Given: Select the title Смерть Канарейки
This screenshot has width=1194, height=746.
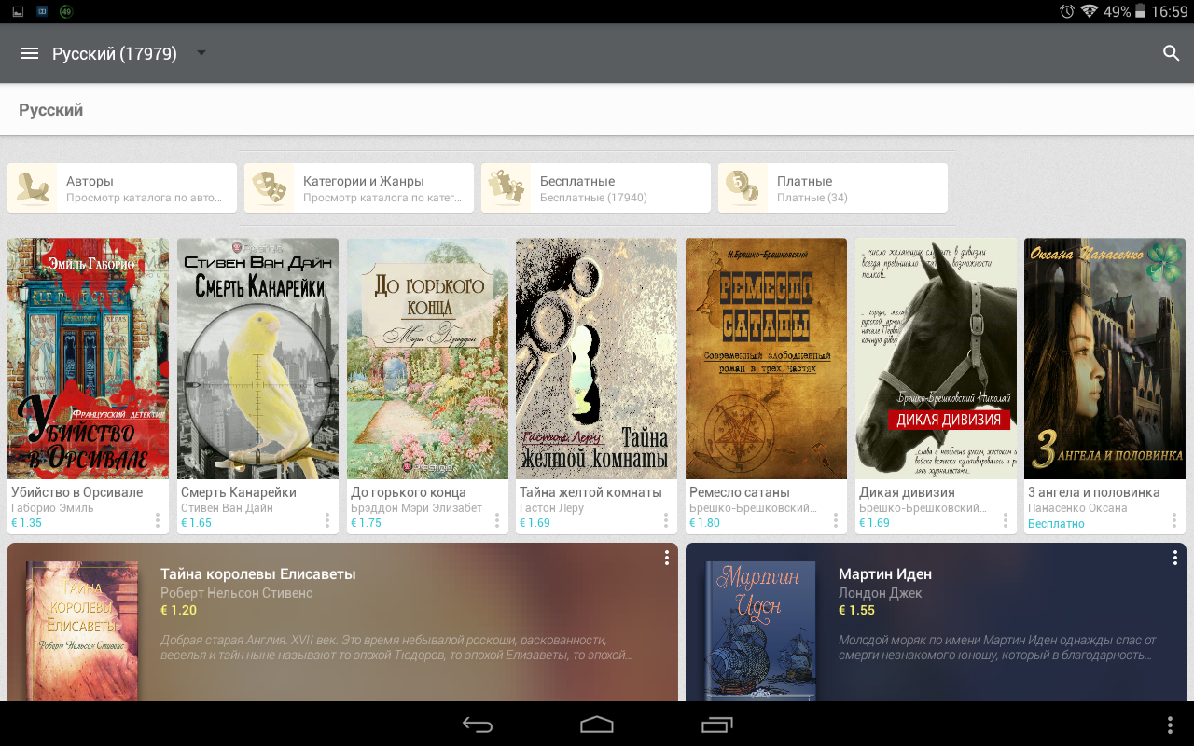Looking at the screenshot, I should [239, 492].
